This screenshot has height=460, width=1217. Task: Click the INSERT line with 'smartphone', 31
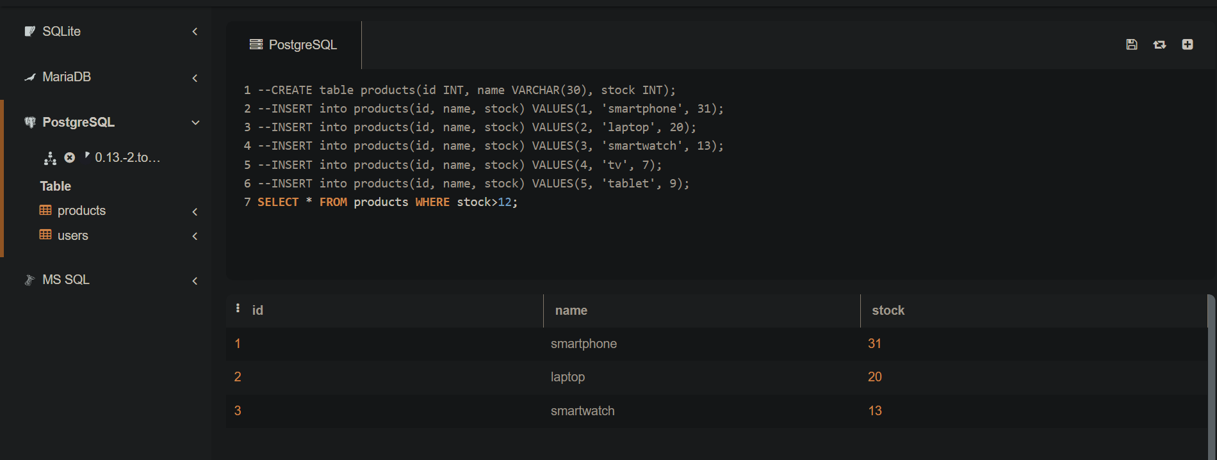pyautogui.click(x=491, y=109)
